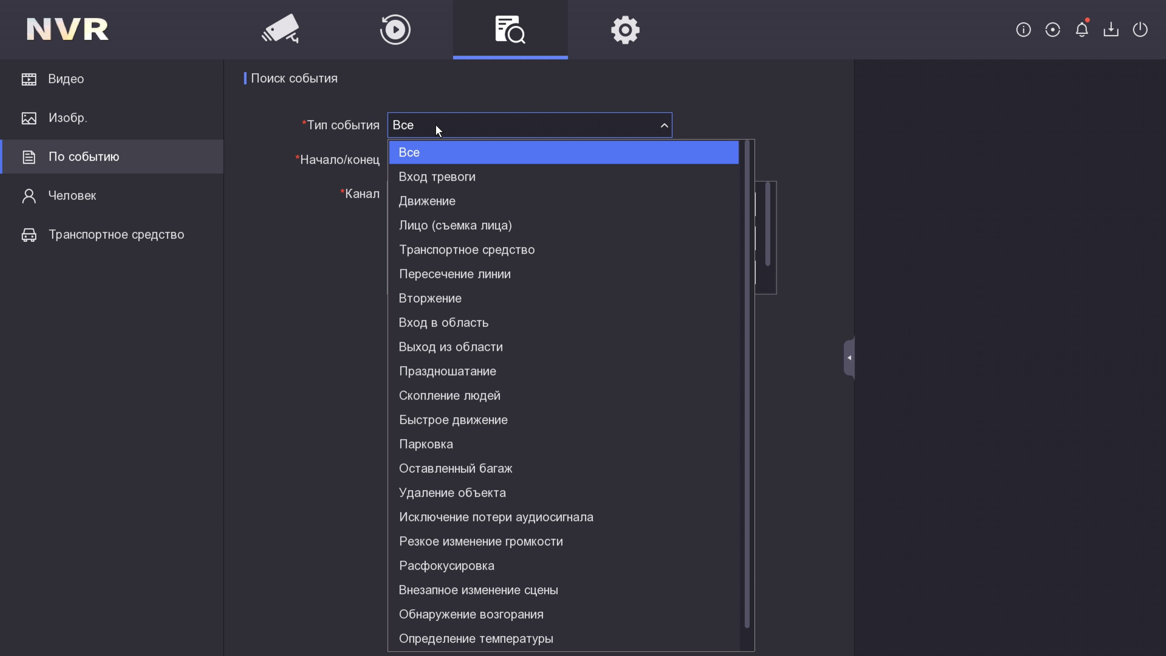Choose Пересечение линии event type
The image size is (1166, 656).
(564, 274)
